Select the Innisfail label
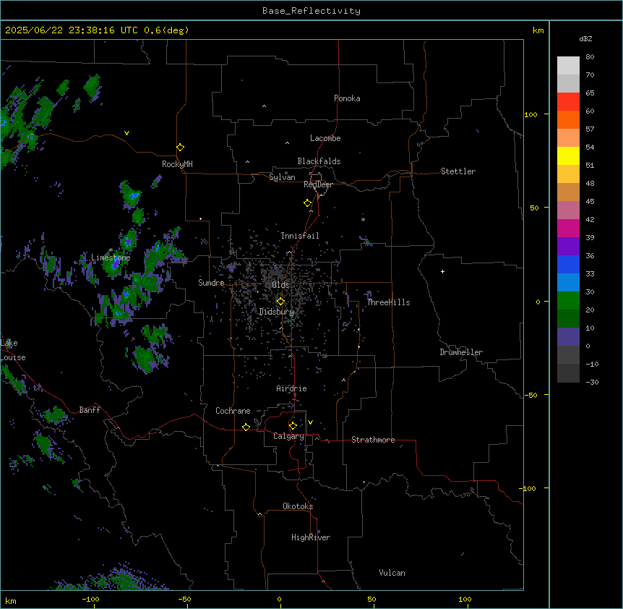This screenshot has height=609, width=623. click(300, 236)
